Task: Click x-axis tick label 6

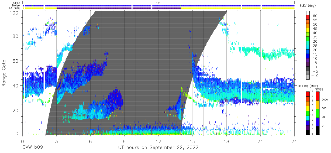Action: pyautogui.click(x=90, y=141)
